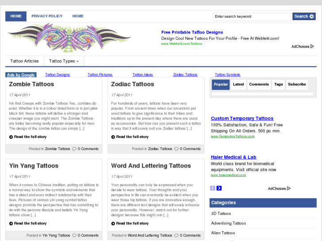
Task: Visit www.Webfetti.com/Tattoos ad URL
Action: (x=182, y=44)
